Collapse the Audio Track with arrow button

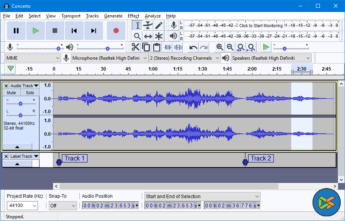(x=17, y=147)
